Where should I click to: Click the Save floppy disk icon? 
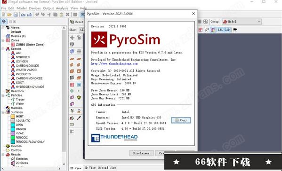point(16,15)
